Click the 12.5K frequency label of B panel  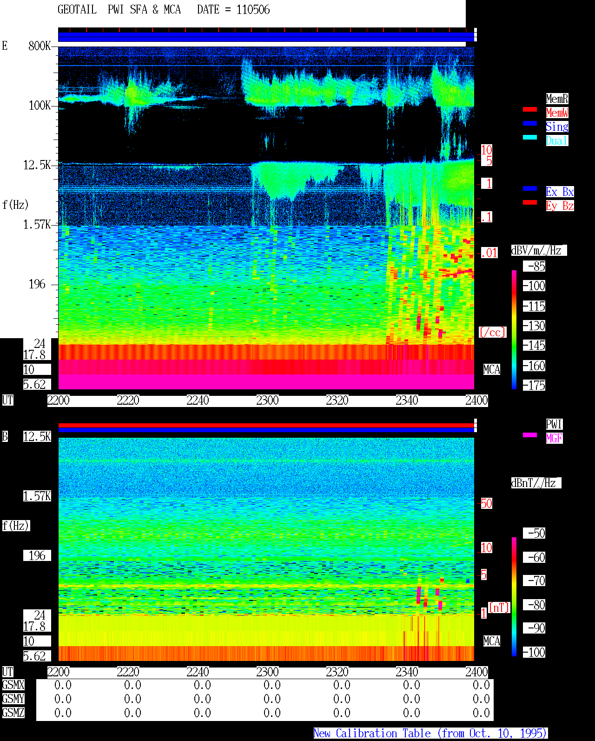[x=37, y=437]
